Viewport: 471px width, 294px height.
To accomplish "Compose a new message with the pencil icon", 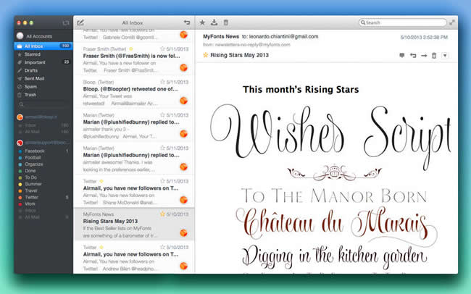I will pos(80,22).
